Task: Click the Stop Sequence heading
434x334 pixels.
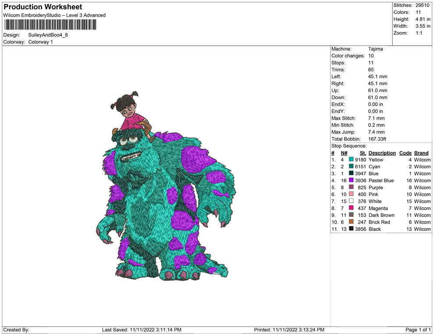Action: tap(349, 146)
